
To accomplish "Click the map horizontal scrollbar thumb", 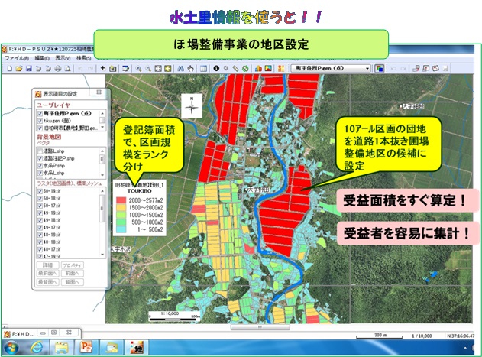I will pos(260,327).
